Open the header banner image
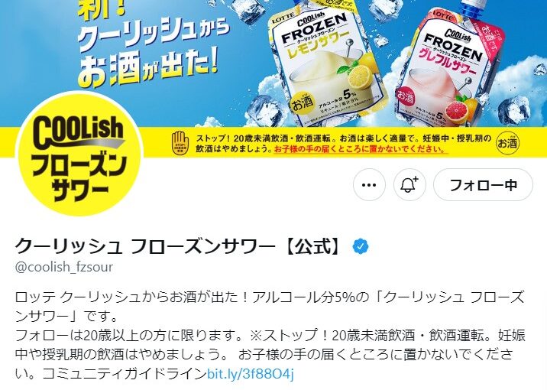This screenshot has height=390, width=547. [x=273, y=79]
